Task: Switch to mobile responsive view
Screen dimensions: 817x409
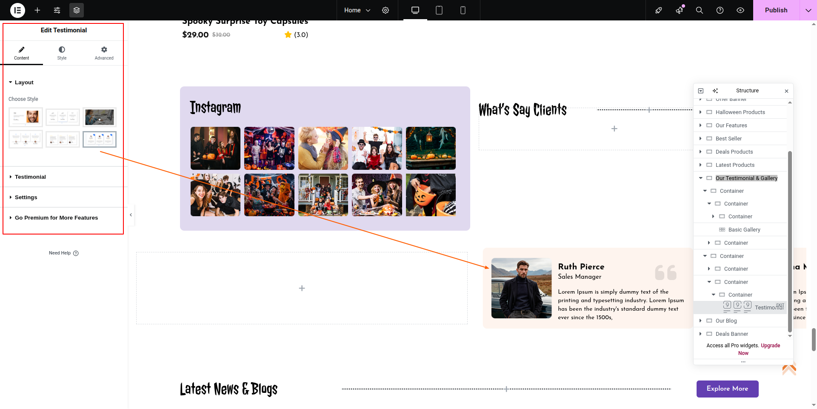Action: pyautogui.click(x=463, y=10)
